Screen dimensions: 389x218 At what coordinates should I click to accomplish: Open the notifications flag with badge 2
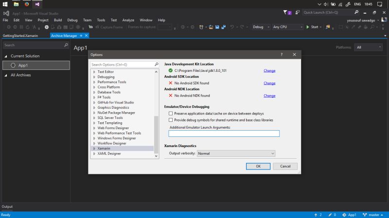point(287,13)
